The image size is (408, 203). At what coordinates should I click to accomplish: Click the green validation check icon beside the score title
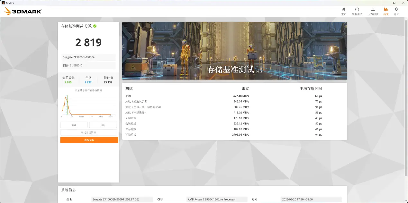[x=95, y=26]
